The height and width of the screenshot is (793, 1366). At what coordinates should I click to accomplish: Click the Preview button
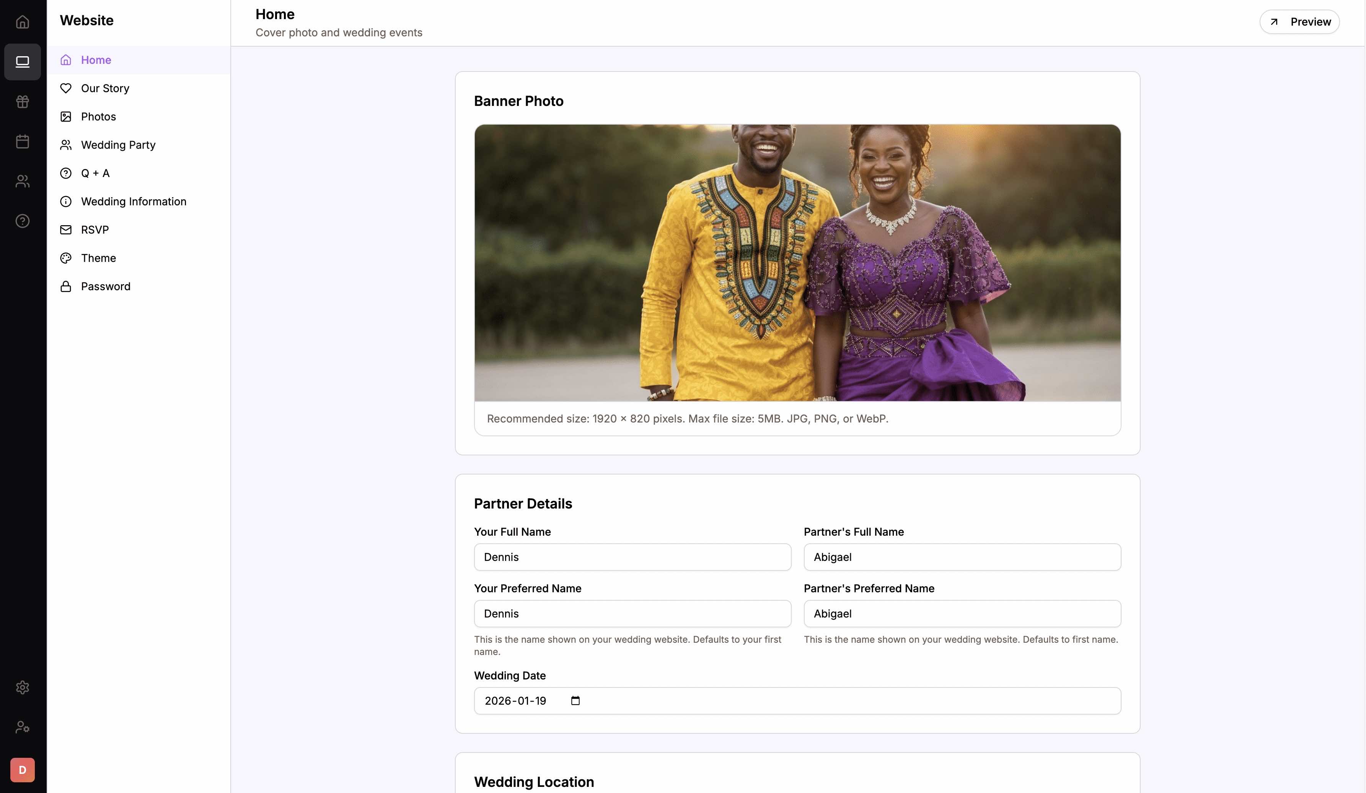point(1299,22)
